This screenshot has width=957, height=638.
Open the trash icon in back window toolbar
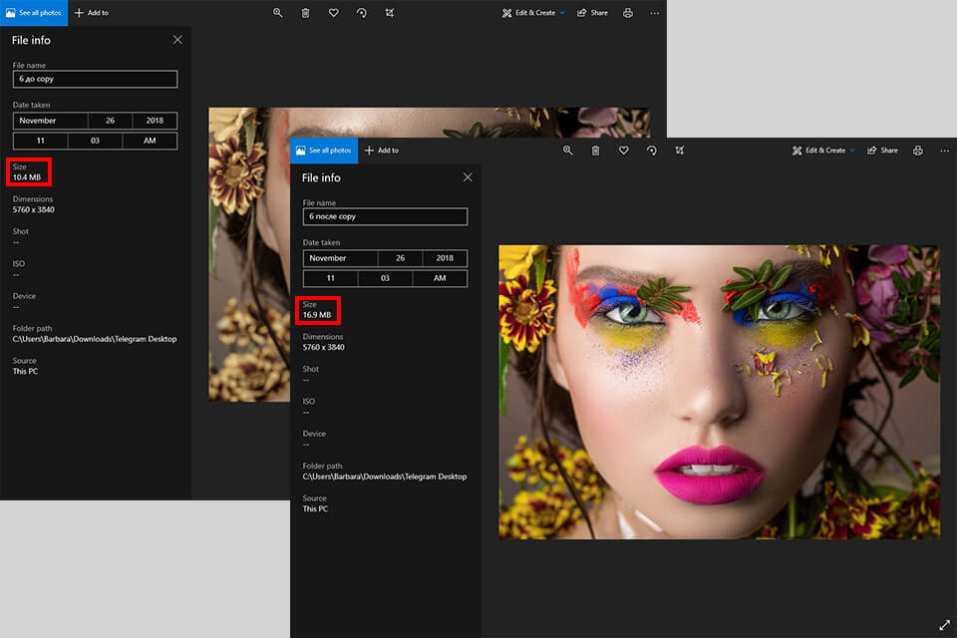[305, 13]
